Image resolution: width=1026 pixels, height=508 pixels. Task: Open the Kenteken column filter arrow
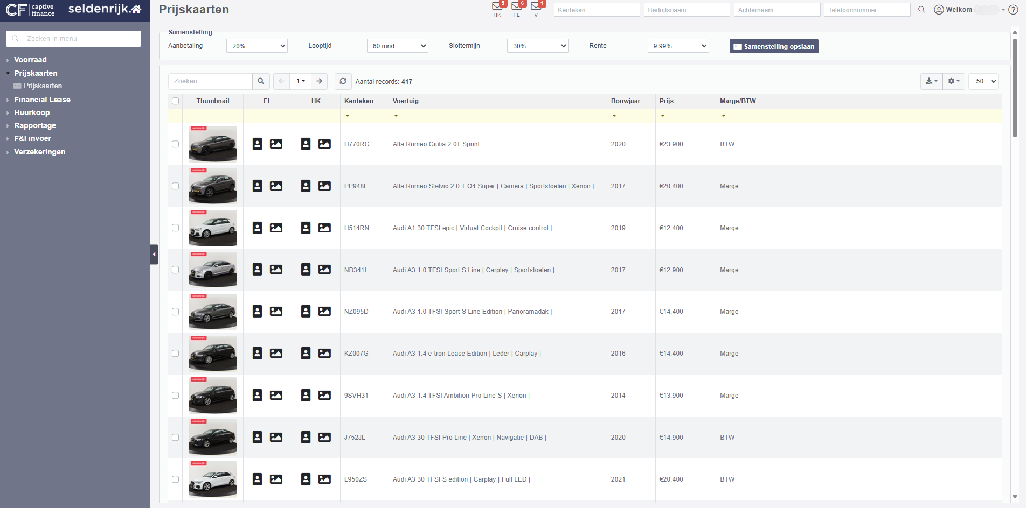coord(348,116)
